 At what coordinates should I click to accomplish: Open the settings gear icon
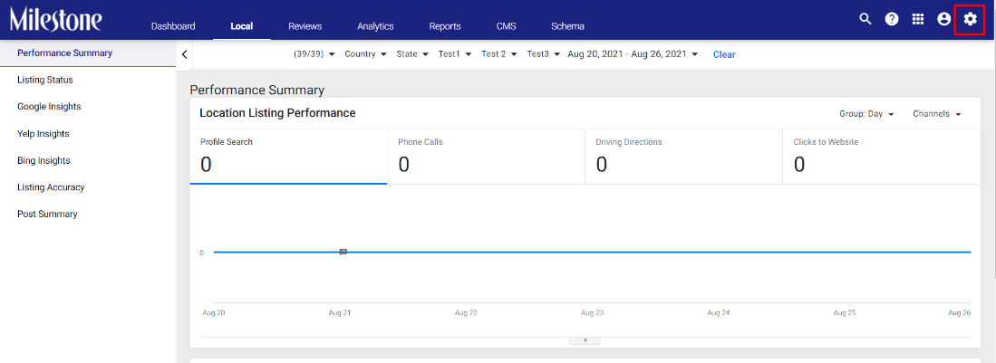(970, 19)
